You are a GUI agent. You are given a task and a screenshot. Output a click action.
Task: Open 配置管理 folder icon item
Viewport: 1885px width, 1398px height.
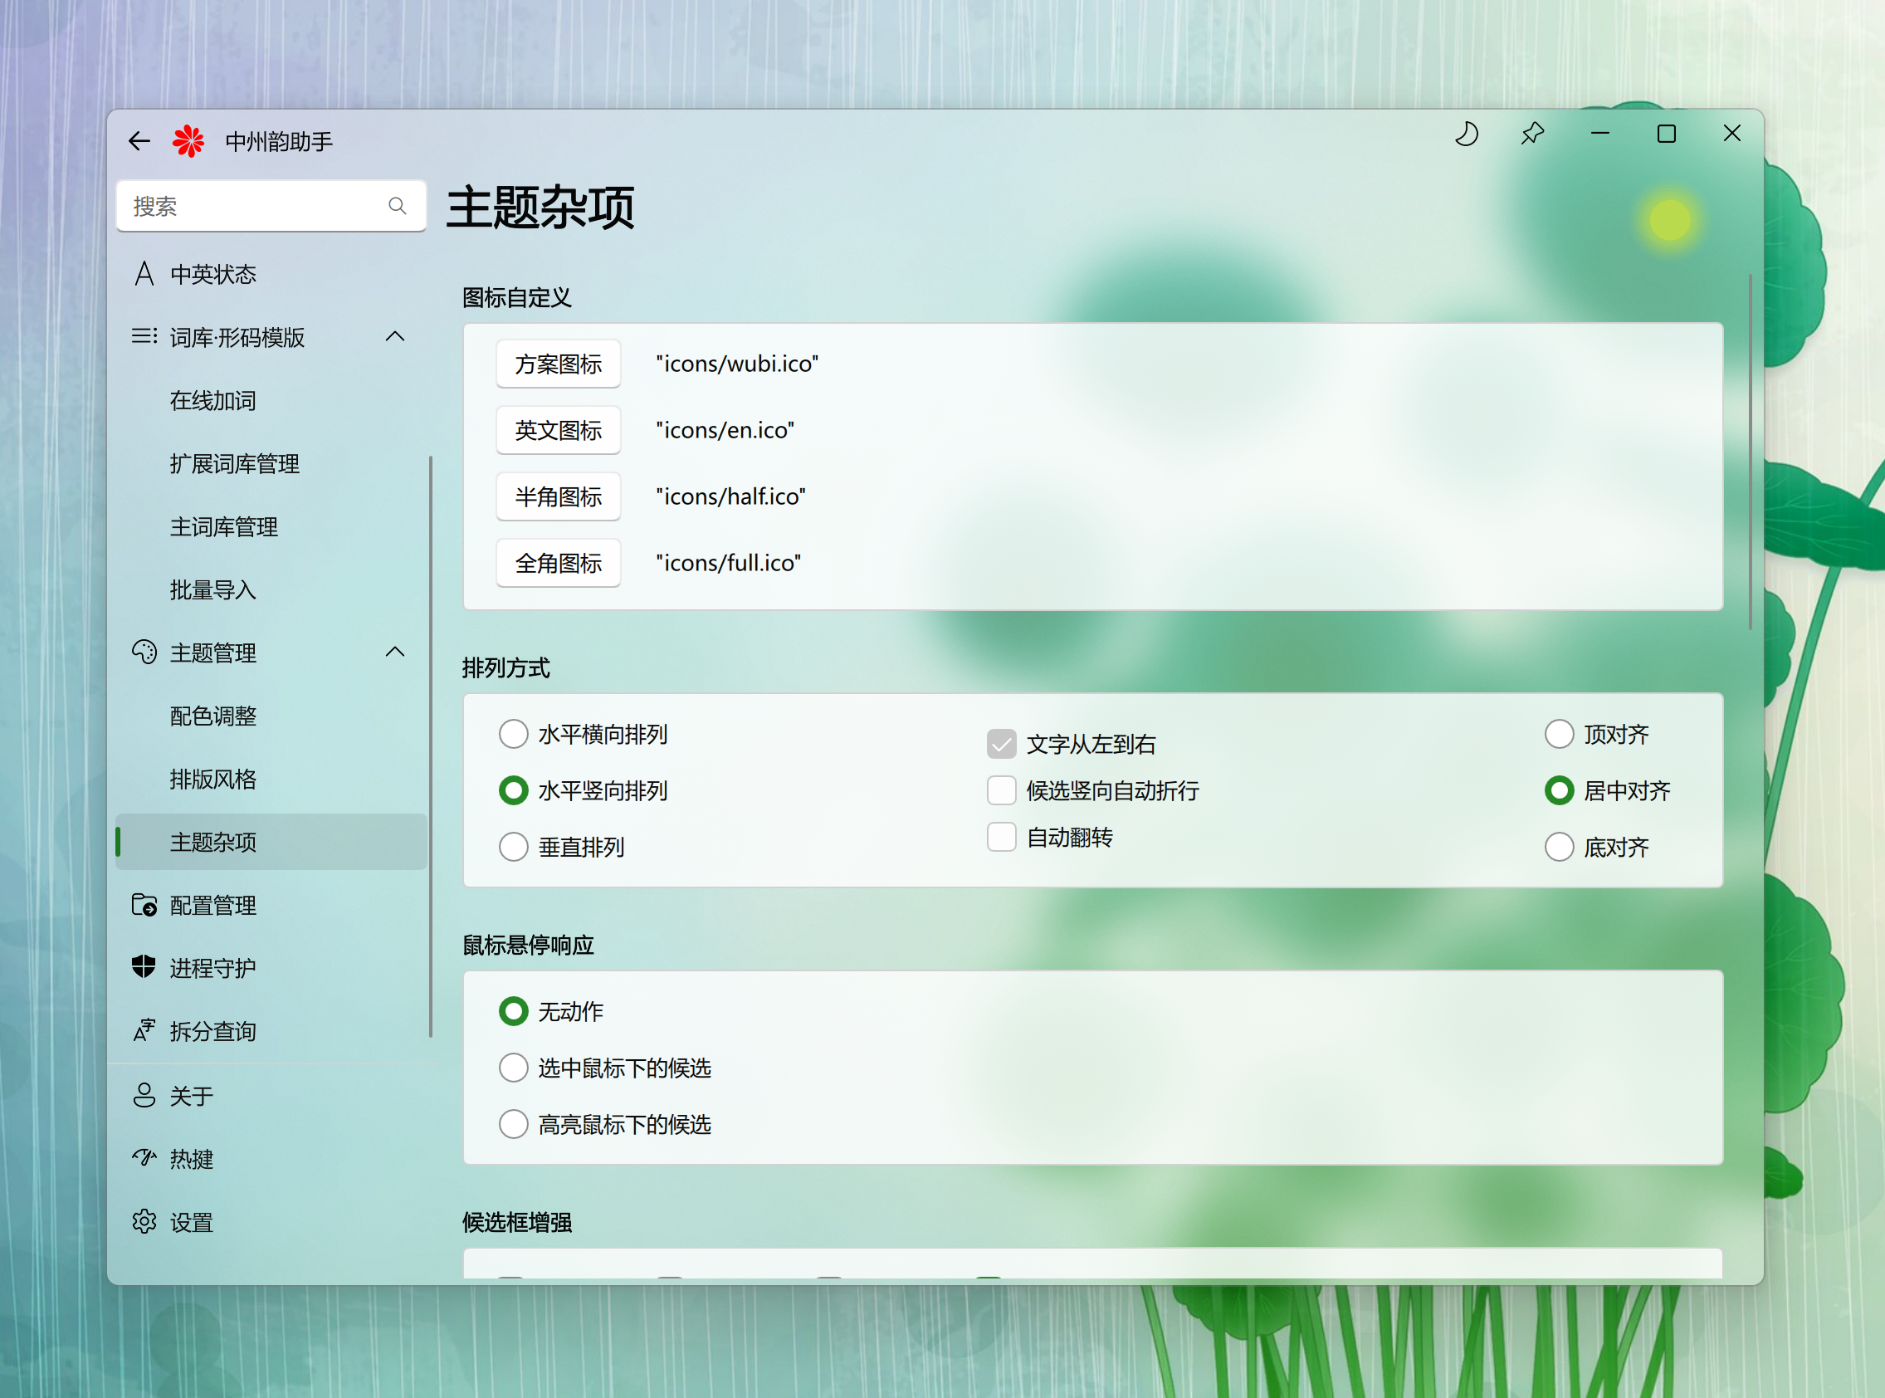coord(212,906)
